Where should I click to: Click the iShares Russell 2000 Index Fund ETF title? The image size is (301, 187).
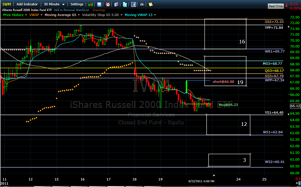pos(27,10)
